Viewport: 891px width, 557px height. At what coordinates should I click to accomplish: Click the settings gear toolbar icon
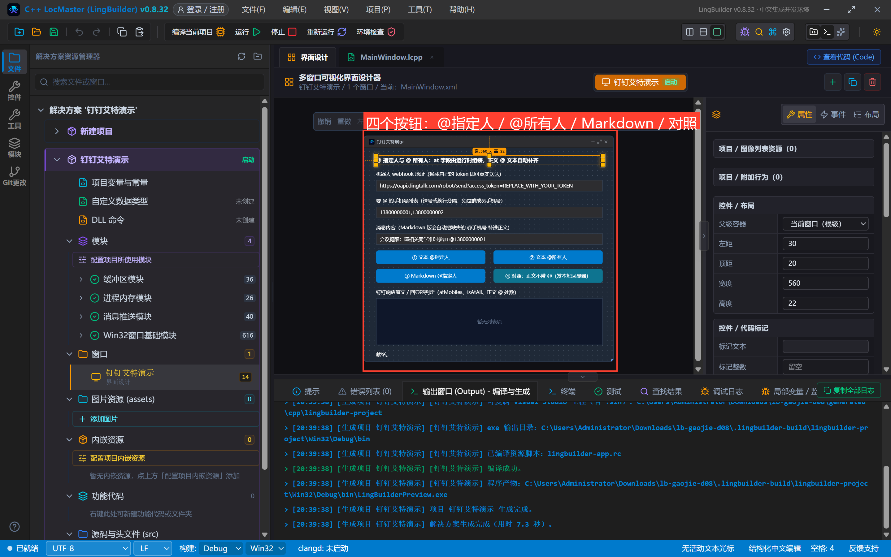click(786, 32)
